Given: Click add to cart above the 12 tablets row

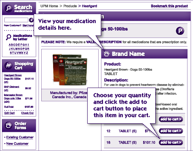Looking at the screenshot, I should coord(171,119).
